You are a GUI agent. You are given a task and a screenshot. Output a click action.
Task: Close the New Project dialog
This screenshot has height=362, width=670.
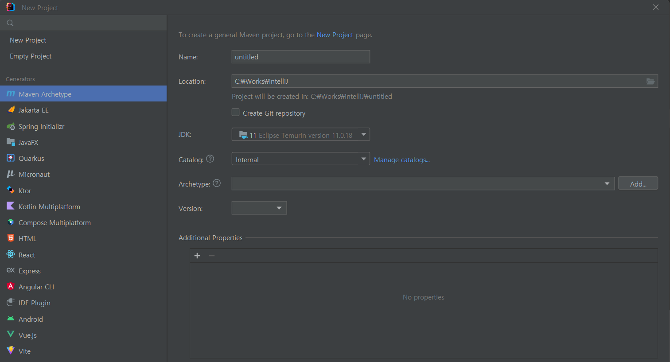coord(656,7)
